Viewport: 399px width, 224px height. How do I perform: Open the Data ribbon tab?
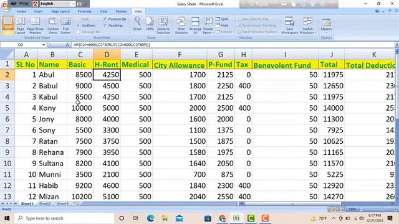(103, 11)
